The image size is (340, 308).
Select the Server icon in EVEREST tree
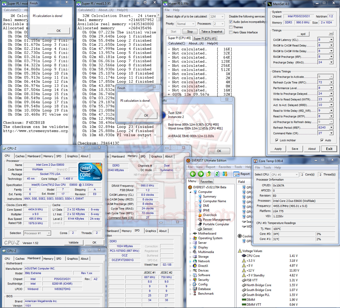coord(195,243)
